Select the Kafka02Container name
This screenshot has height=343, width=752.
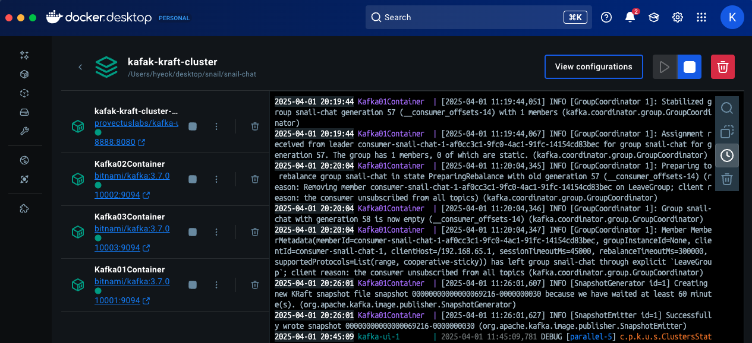(x=130, y=164)
